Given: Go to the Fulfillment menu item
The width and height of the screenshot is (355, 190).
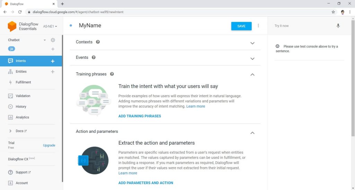Looking at the screenshot, I should pyautogui.click(x=23, y=82).
